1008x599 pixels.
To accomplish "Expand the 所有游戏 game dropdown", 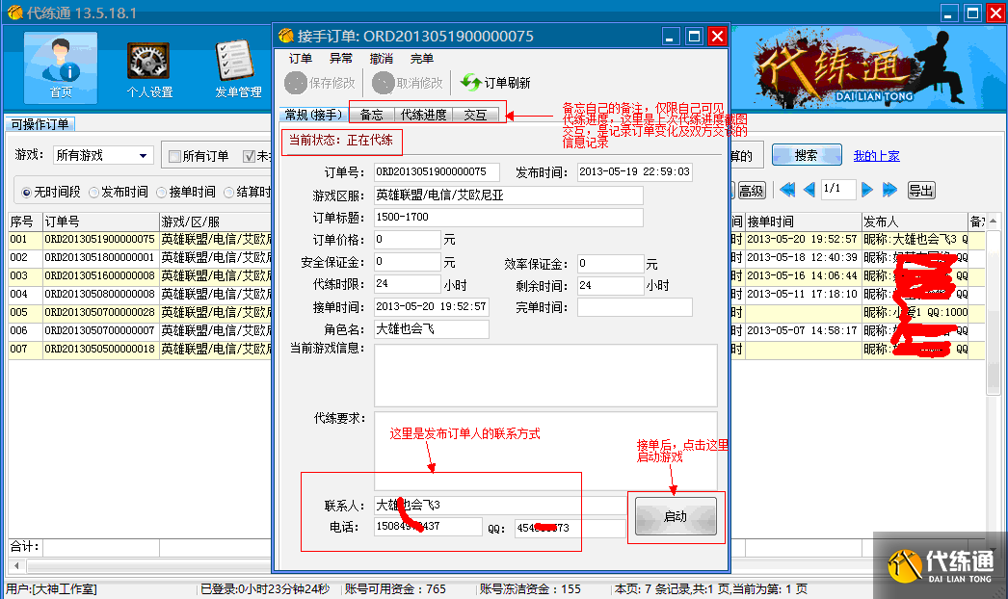I will tap(143, 156).
